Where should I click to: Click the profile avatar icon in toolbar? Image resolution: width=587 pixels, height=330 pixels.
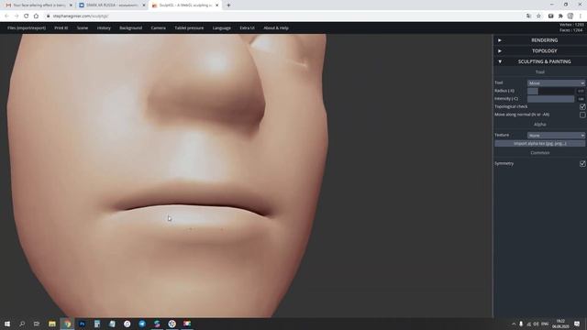[570, 16]
